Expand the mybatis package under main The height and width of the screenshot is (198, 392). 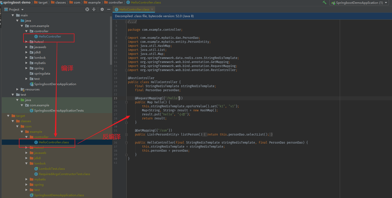(26, 63)
